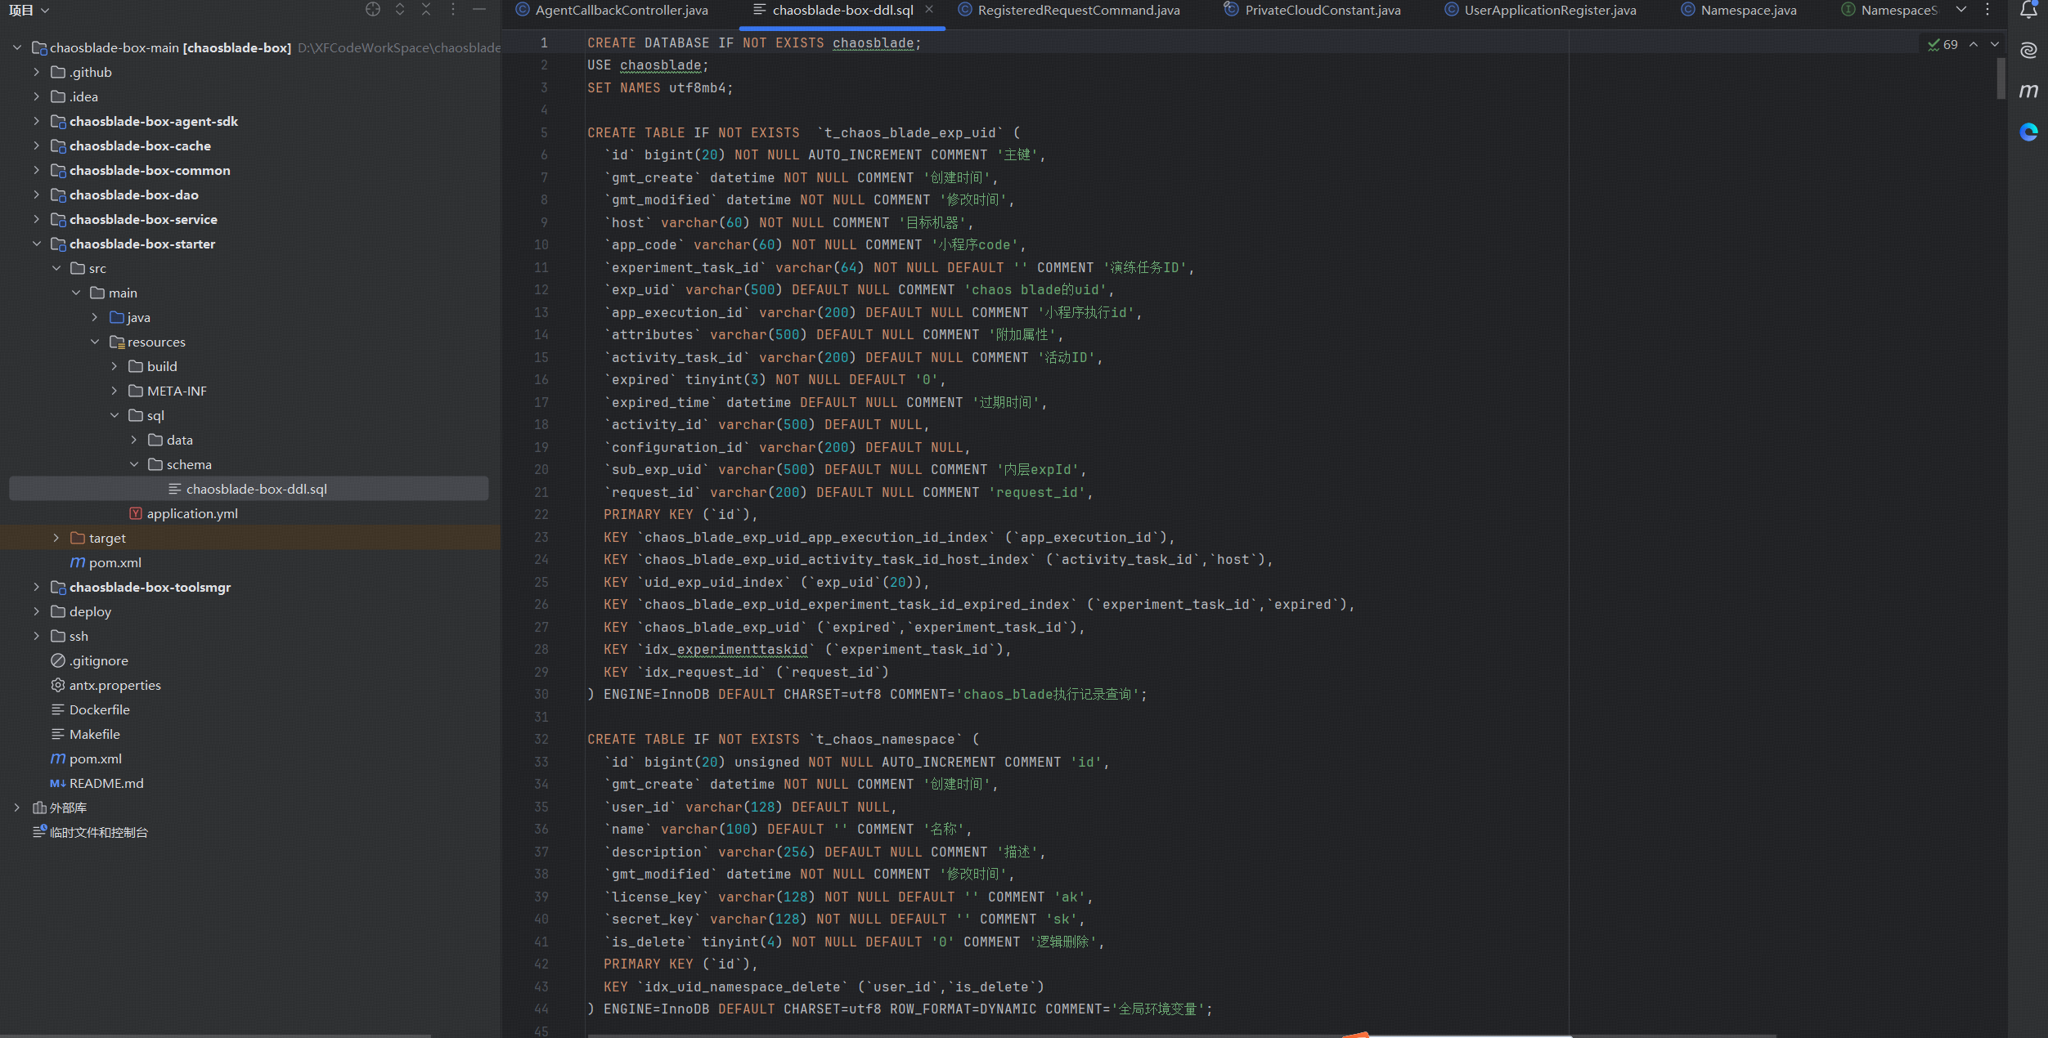The width and height of the screenshot is (2048, 1038).
Task: Open project panel options menu
Action: pyautogui.click(x=453, y=10)
